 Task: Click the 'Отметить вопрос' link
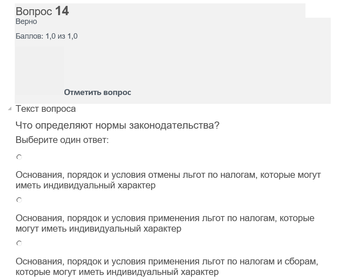pyautogui.click(x=98, y=92)
